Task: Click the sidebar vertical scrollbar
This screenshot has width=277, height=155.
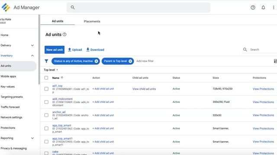Action: pos(39,49)
